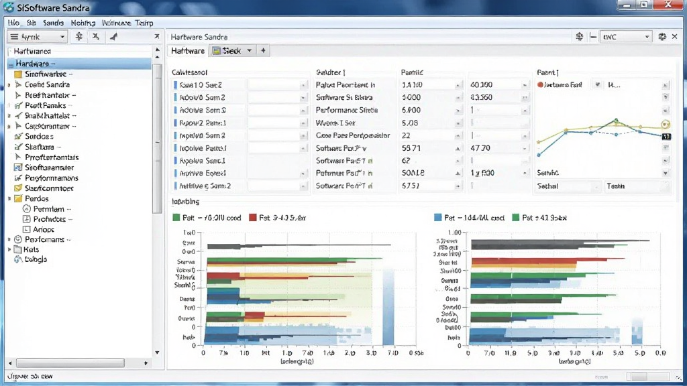
Task: Click the green Pat – 70.010 legend swatch
Action: tap(176, 218)
